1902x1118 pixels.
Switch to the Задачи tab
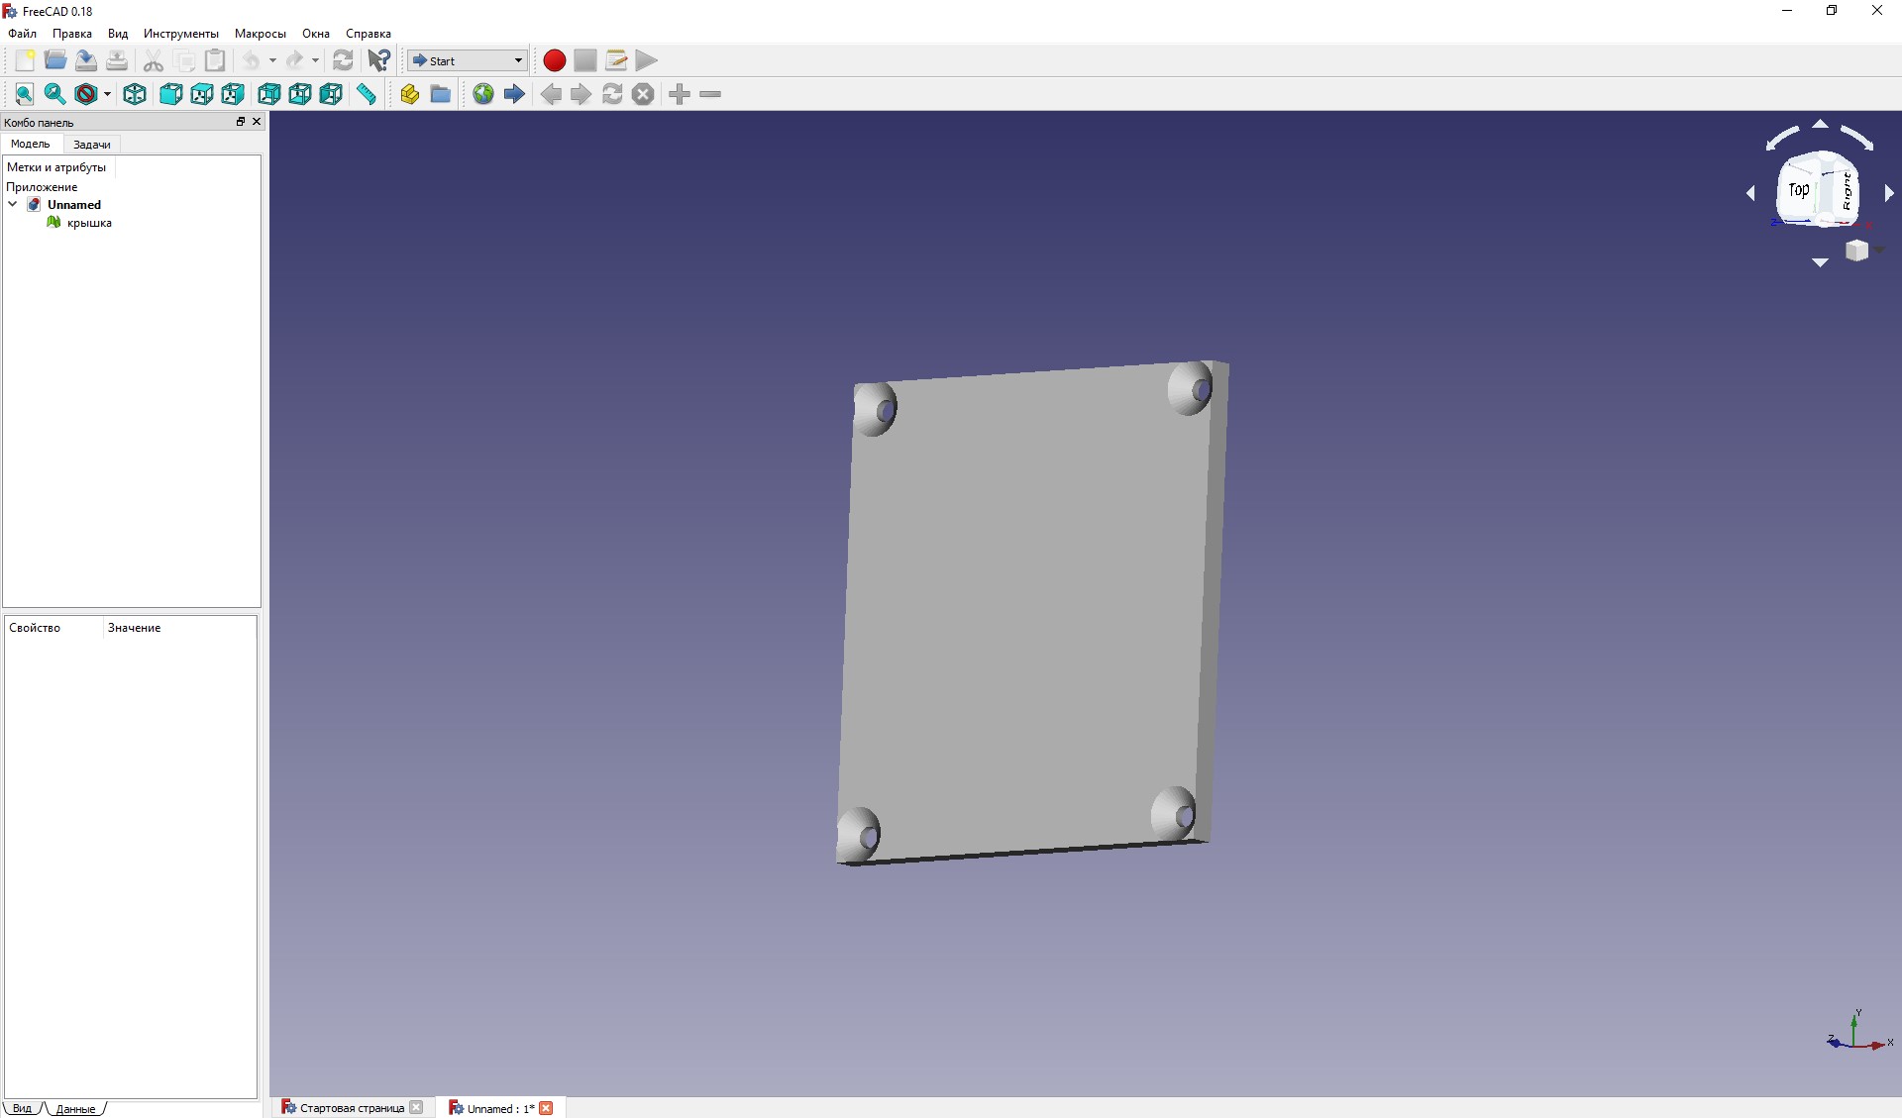coord(92,145)
